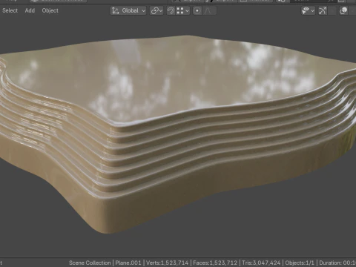Open the proportional editing falloff menu
The height and width of the screenshot is (267, 356).
209,10
